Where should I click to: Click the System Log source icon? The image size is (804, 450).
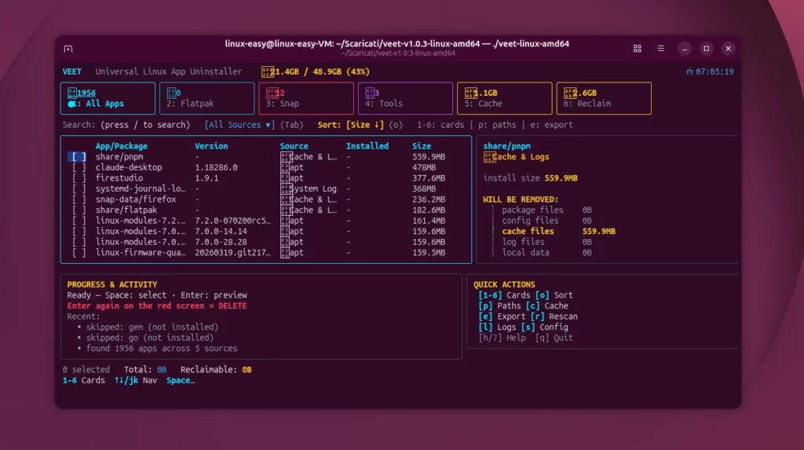tap(286, 188)
